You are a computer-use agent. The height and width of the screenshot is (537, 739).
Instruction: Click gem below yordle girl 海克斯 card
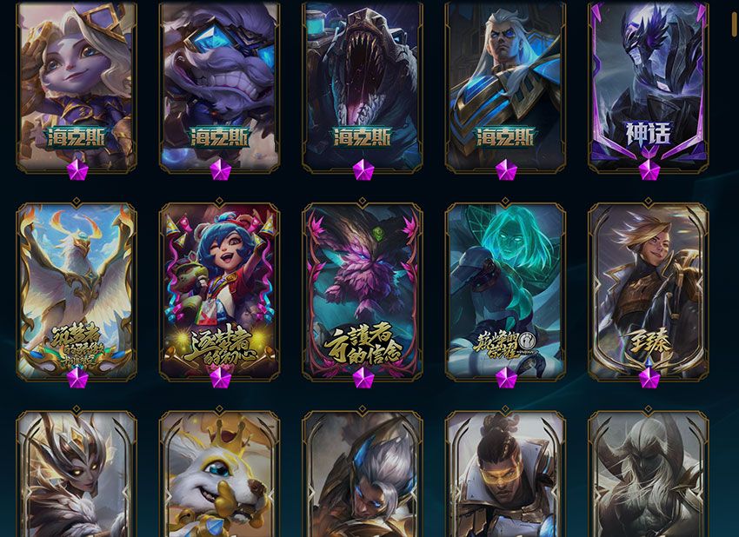pos(77,169)
